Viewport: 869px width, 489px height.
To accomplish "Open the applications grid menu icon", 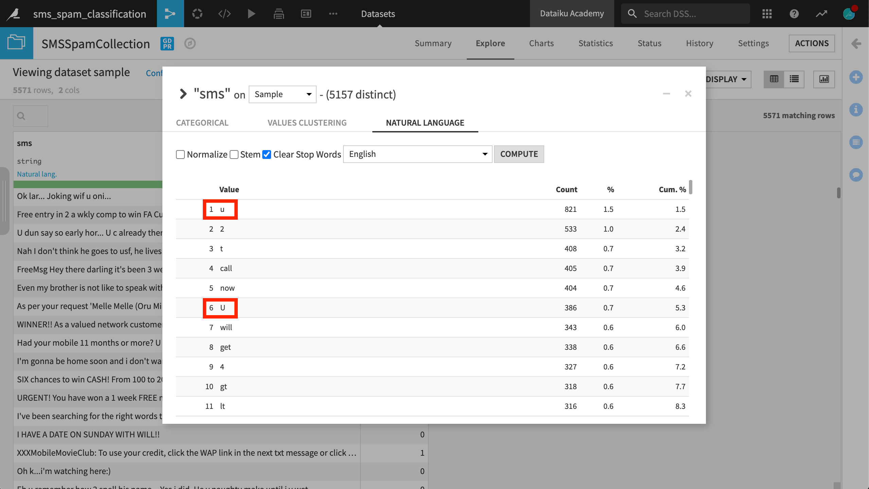I will click(767, 14).
